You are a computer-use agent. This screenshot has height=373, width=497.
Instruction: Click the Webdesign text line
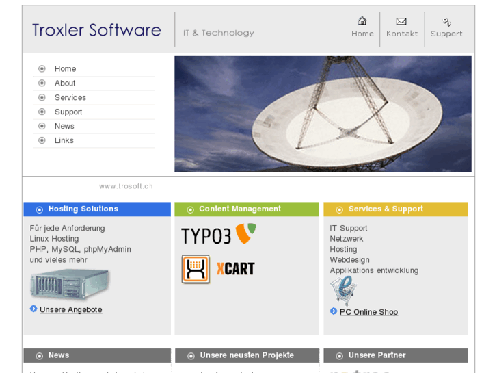(349, 260)
